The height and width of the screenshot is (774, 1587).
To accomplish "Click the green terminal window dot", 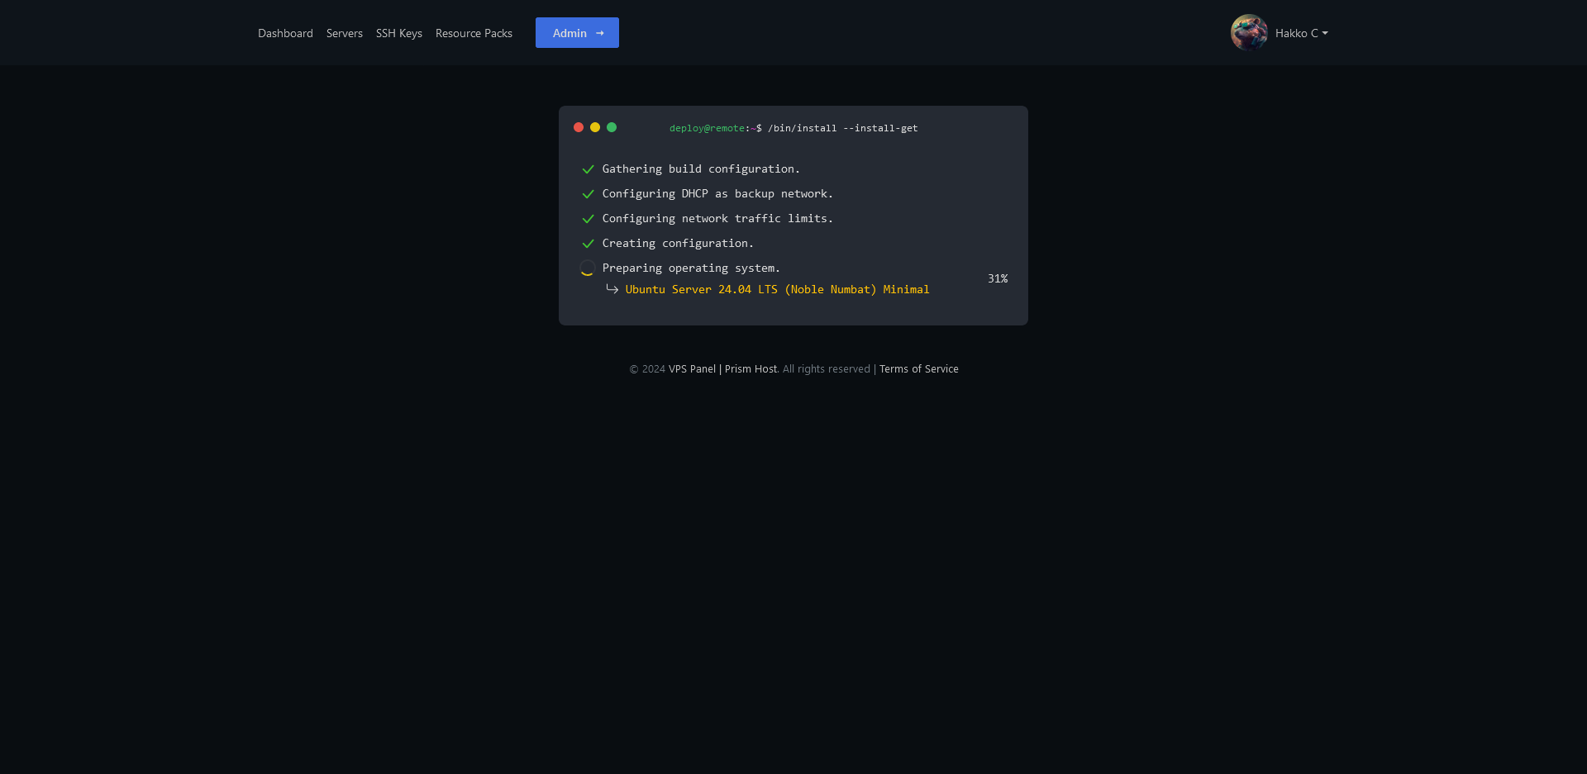I will [612, 127].
